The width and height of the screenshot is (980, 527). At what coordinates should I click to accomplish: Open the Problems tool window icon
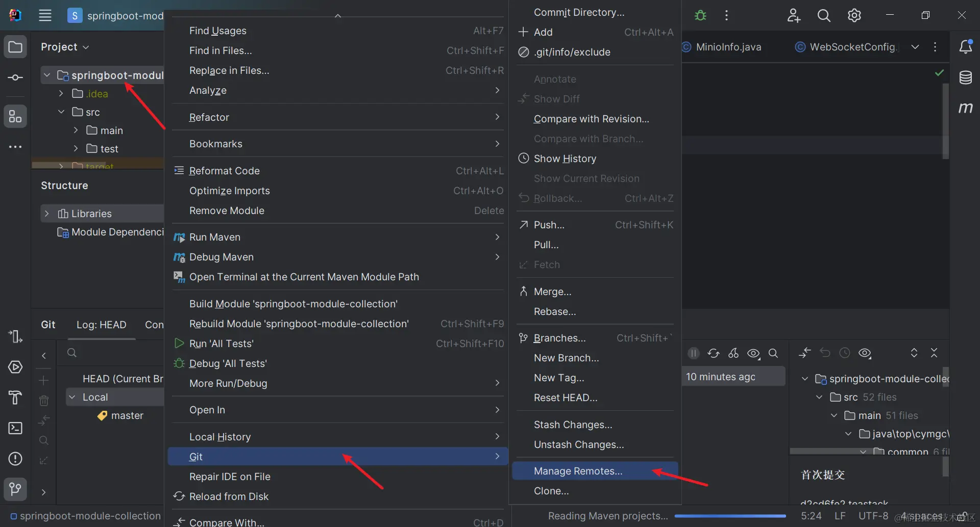[x=15, y=459]
